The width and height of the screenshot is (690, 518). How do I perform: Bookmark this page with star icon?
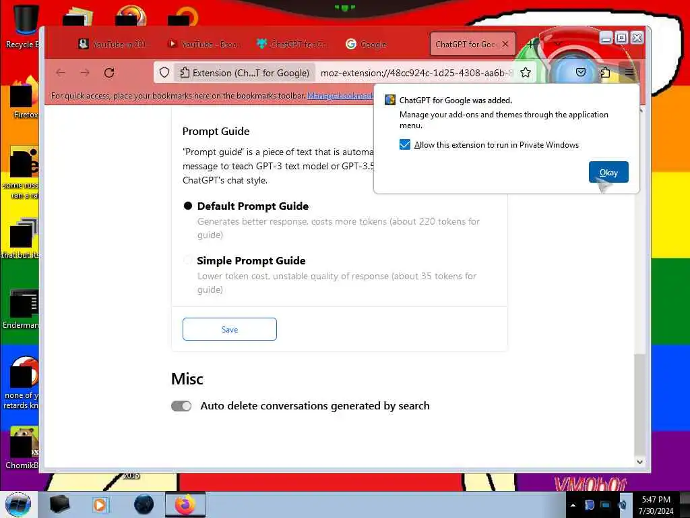pos(526,73)
